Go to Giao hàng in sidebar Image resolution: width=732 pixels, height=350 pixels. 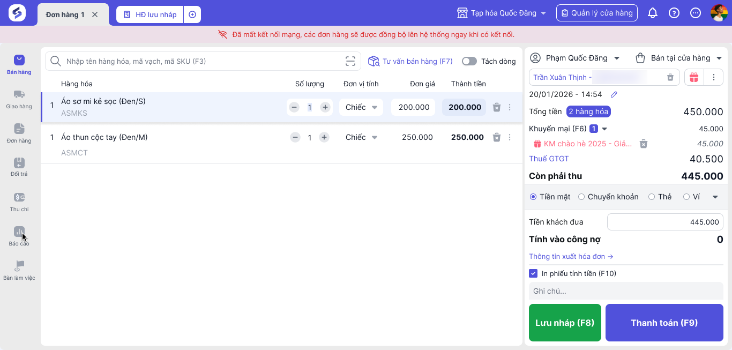tap(19, 99)
